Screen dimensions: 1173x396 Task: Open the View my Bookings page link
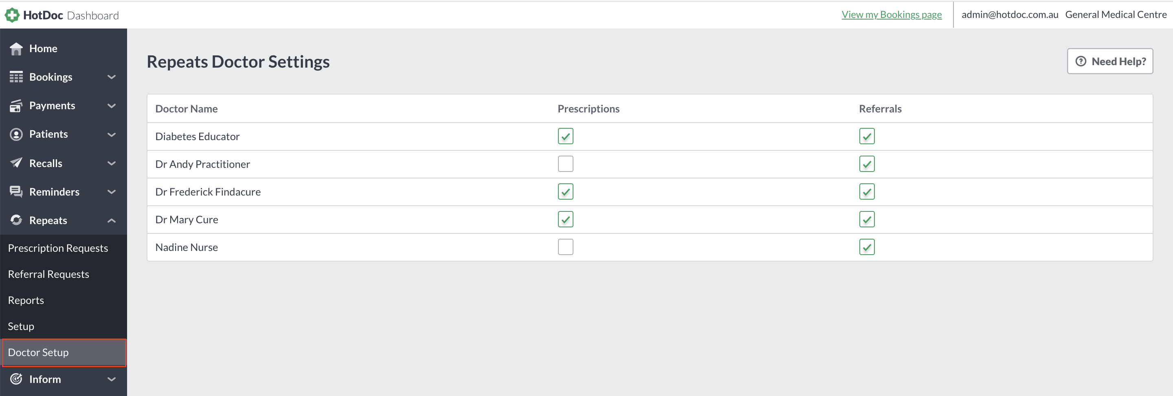click(x=892, y=15)
